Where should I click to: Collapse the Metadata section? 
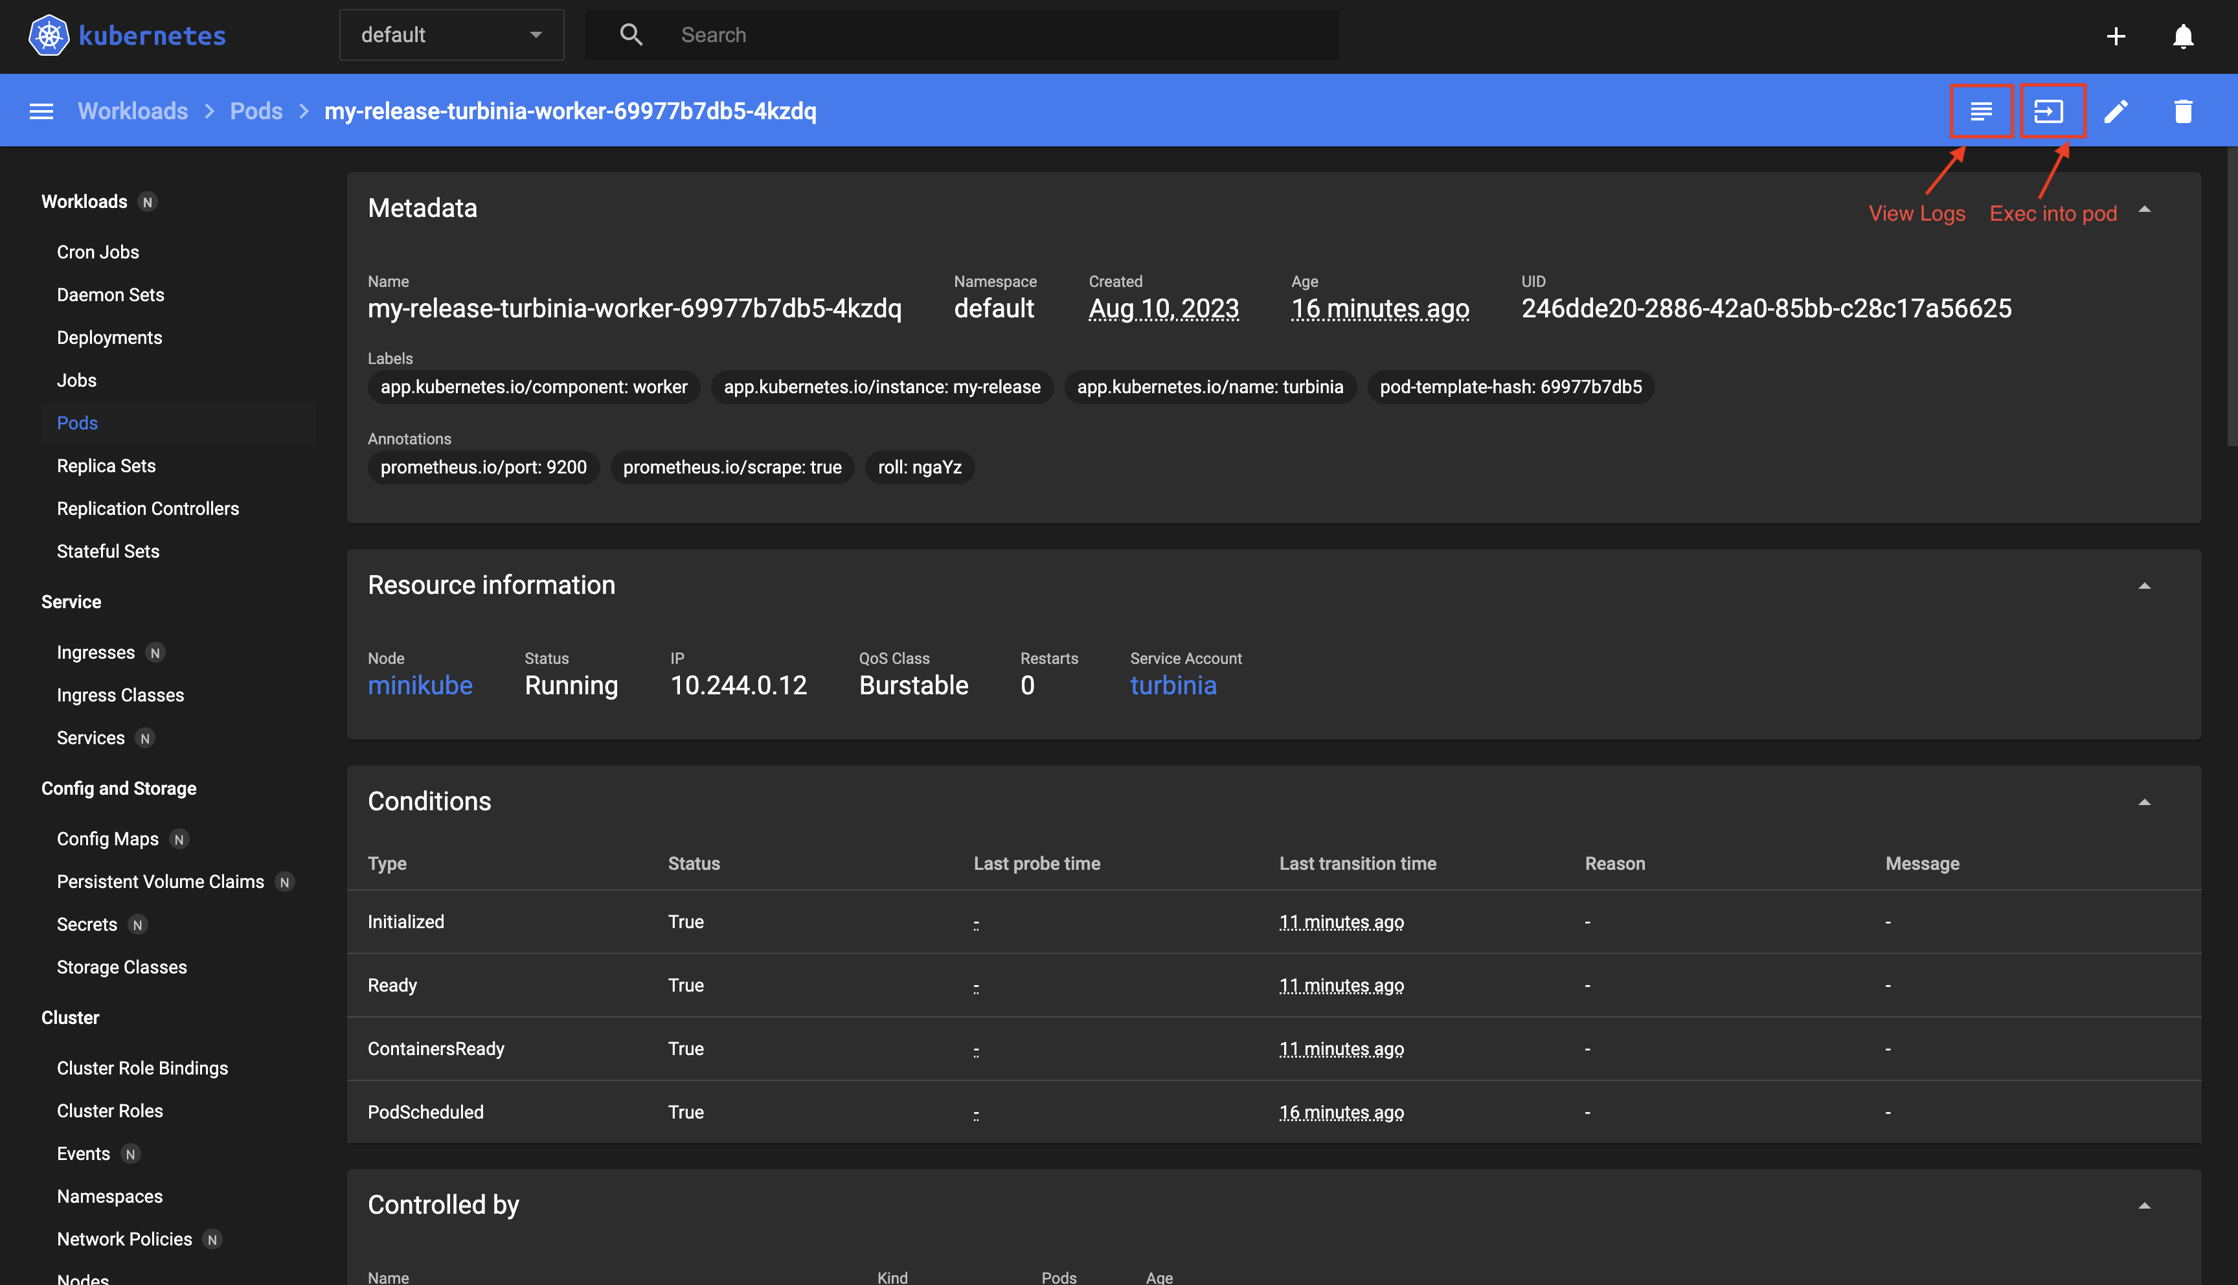point(2145,210)
